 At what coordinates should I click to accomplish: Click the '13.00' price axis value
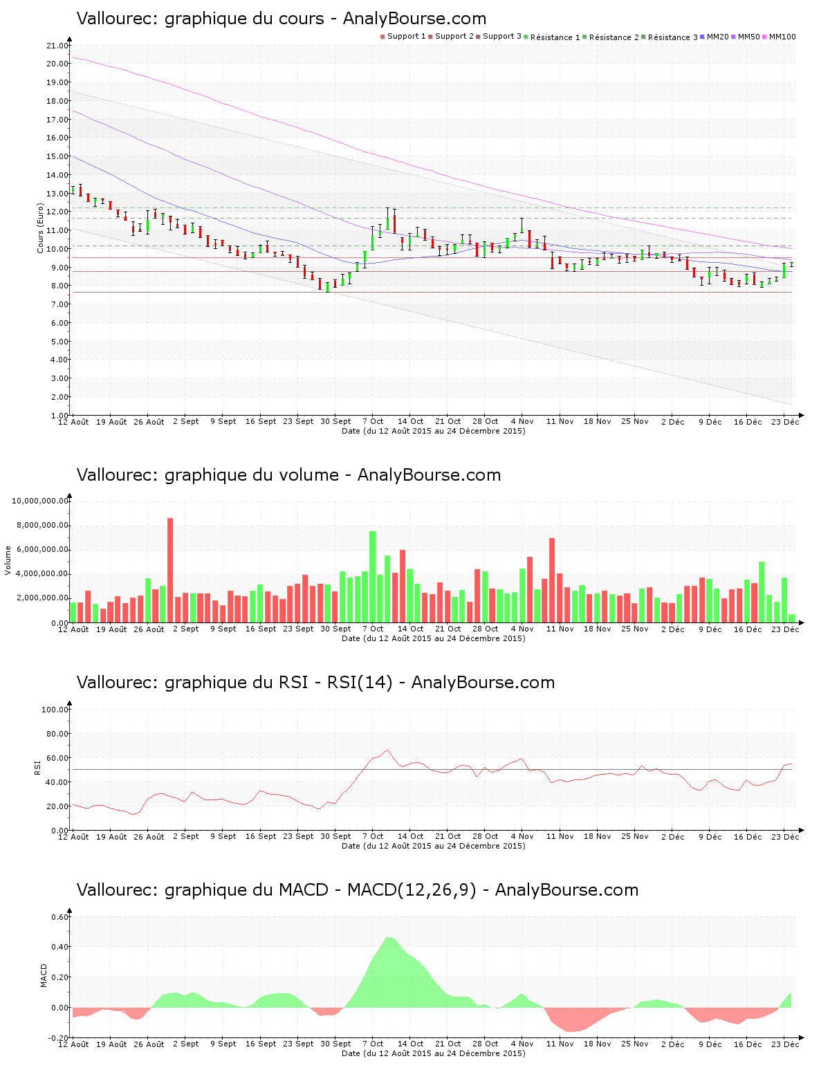click(x=57, y=194)
